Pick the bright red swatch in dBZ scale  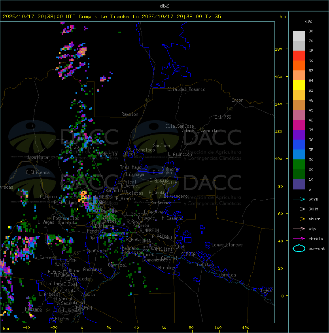299,55
